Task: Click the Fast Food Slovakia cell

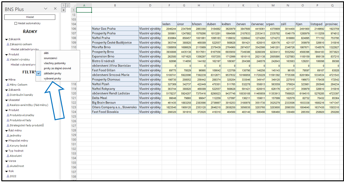Action: (x=115, y=112)
